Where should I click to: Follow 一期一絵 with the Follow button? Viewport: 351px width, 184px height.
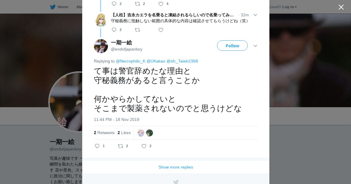[x=232, y=46]
